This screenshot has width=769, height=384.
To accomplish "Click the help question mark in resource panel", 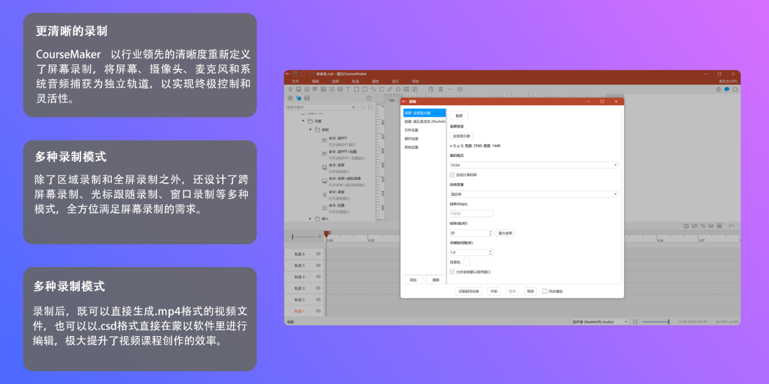I will [369, 98].
